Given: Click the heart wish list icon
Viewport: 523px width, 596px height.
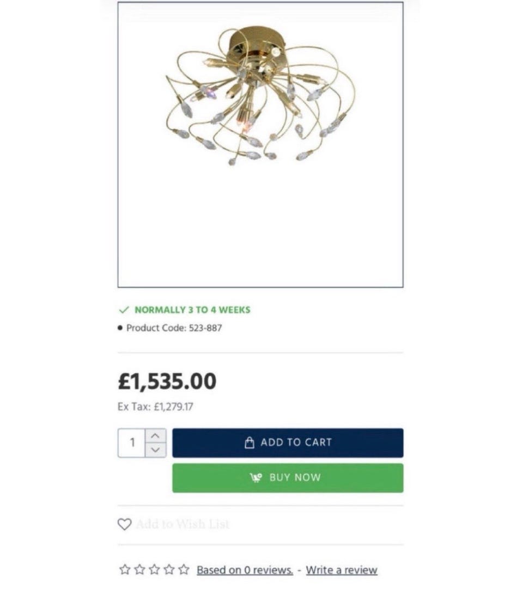Looking at the screenshot, I should point(124,524).
